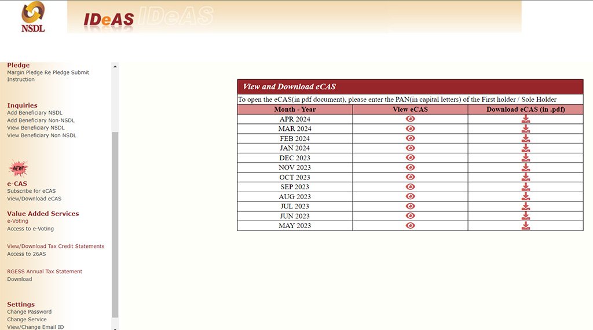View eCAS for SEP 2023

point(411,187)
